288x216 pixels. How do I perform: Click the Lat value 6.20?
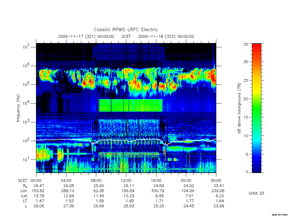[220, 196]
